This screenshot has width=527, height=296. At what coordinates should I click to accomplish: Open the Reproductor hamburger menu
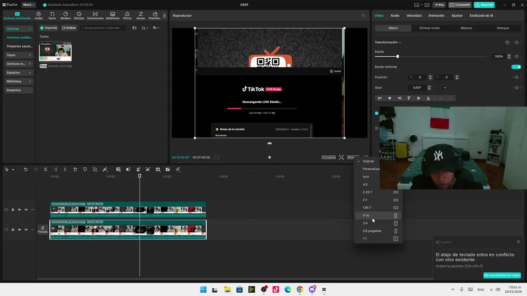point(363,16)
